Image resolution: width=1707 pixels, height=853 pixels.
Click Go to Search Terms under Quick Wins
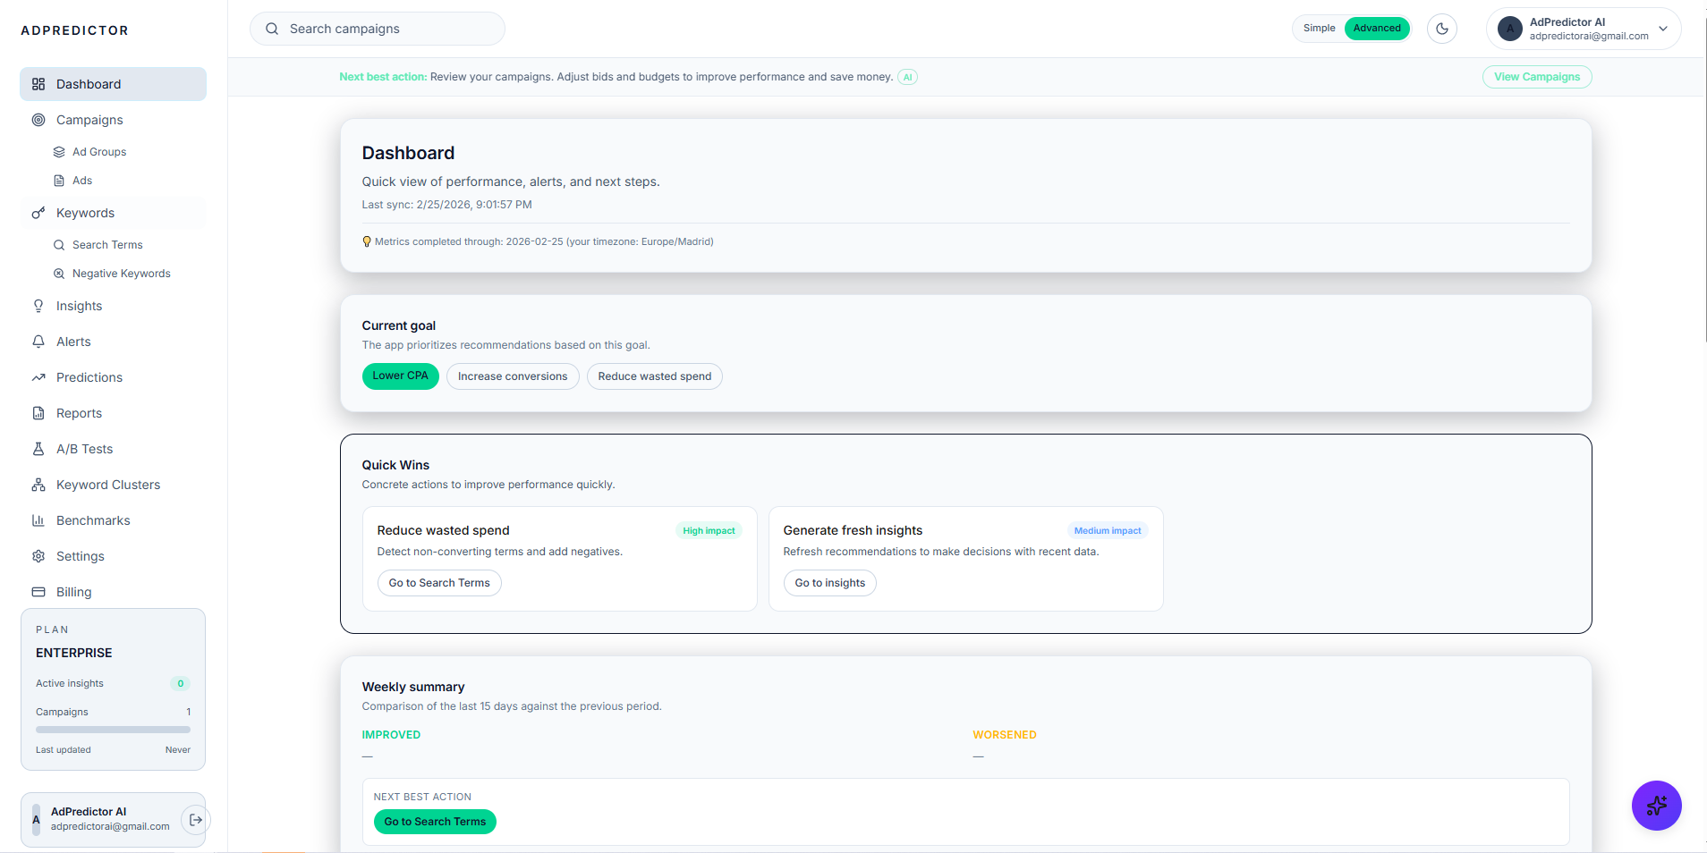438,582
